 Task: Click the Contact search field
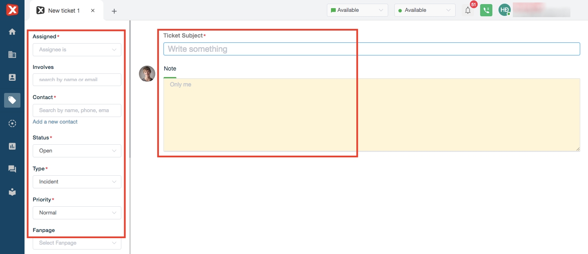[x=77, y=110]
